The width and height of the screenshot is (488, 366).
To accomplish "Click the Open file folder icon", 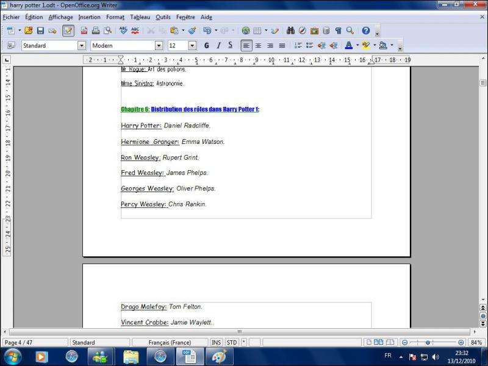I will (x=29, y=30).
